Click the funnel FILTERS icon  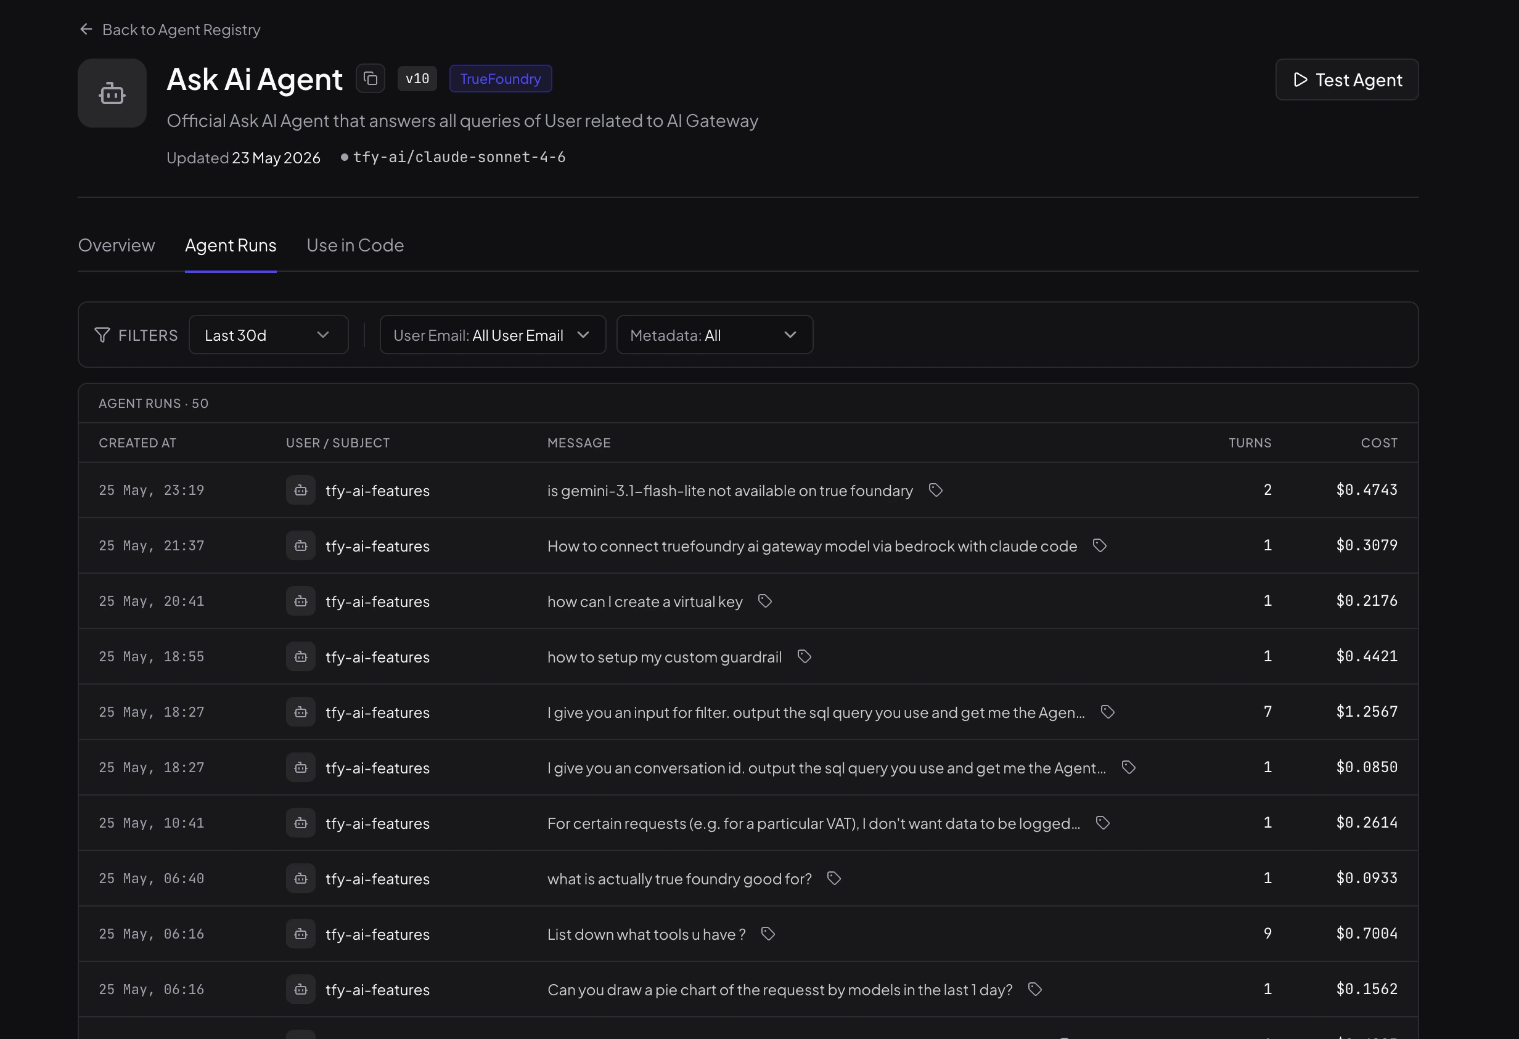click(x=102, y=335)
